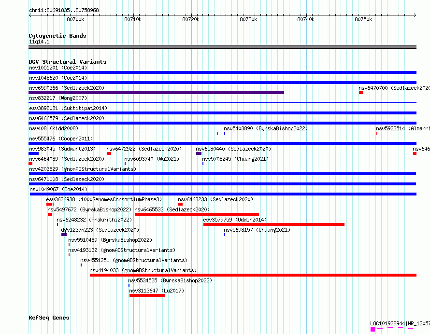430x334 pixels.
Task: Select the nsv1049067 (Coe2014) label
Action: pos(58,189)
